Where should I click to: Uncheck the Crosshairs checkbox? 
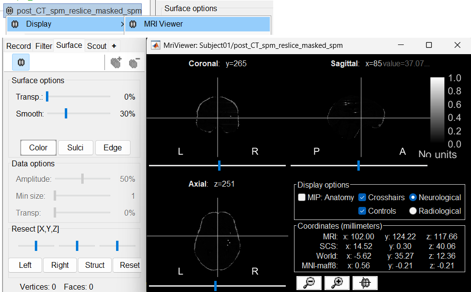[363, 197]
